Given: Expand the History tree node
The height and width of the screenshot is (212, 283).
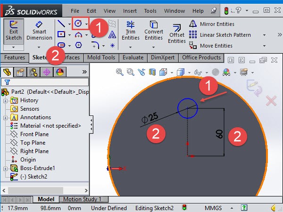Looking at the screenshot, I should (x=5, y=101).
